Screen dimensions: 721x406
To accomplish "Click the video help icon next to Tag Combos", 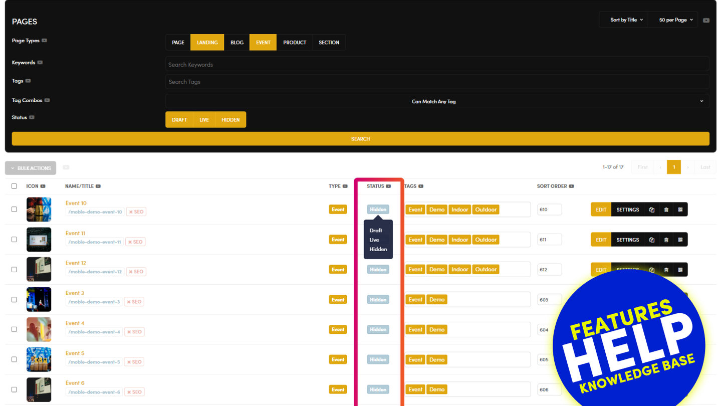I will tap(47, 100).
